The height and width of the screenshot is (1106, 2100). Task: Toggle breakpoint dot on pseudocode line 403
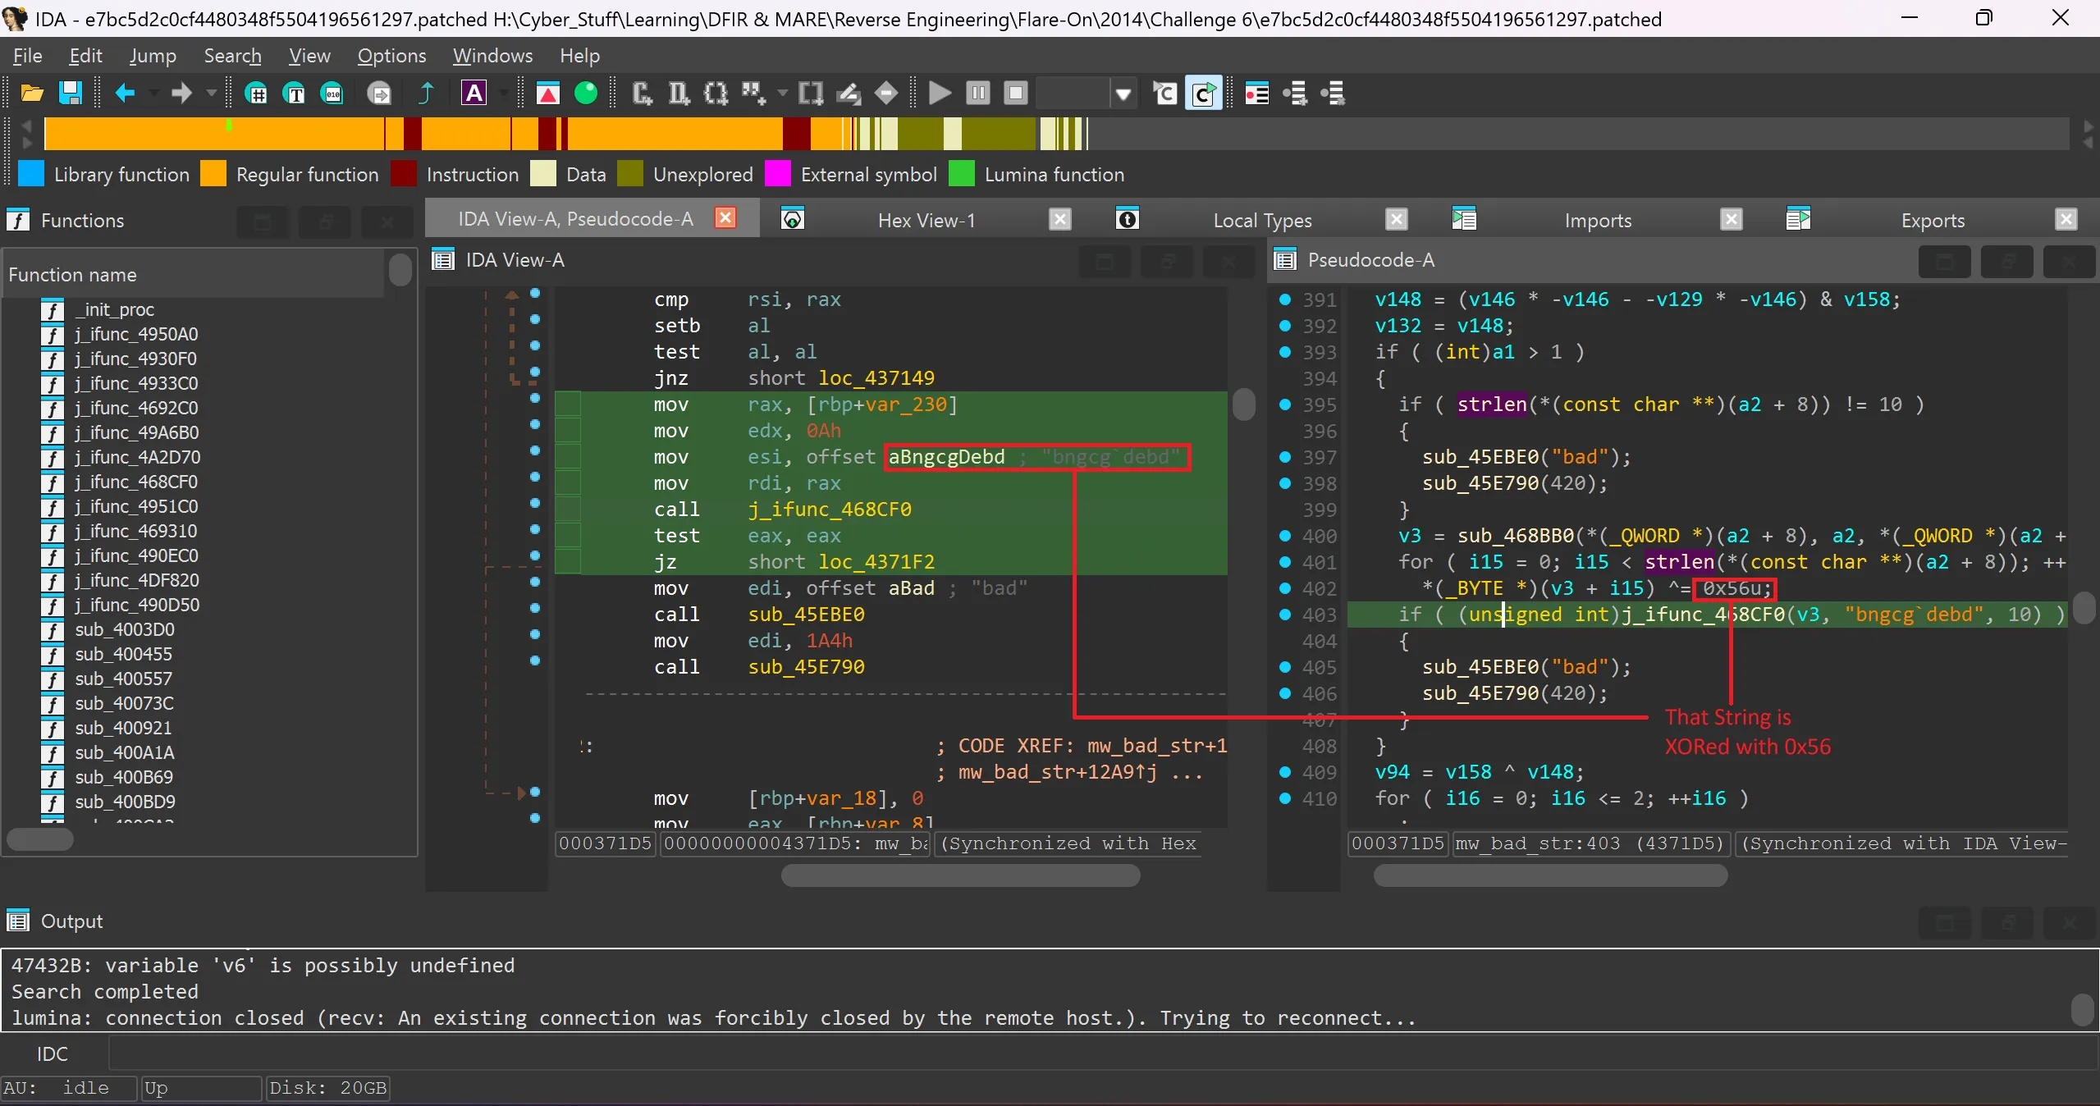[1285, 615]
